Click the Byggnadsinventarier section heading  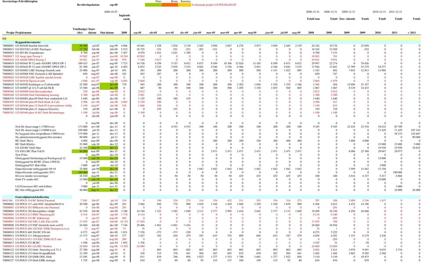click(x=28, y=42)
